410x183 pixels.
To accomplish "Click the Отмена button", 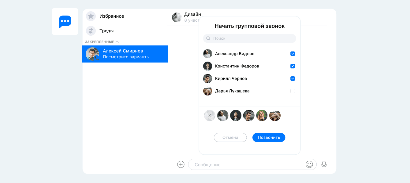I will (x=230, y=138).
